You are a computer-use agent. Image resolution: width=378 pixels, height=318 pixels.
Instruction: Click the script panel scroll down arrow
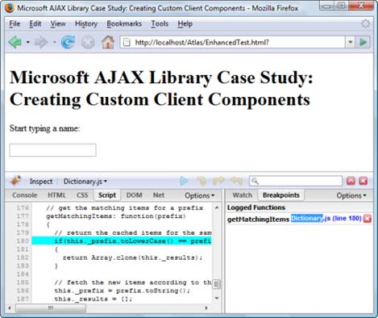tap(217, 298)
